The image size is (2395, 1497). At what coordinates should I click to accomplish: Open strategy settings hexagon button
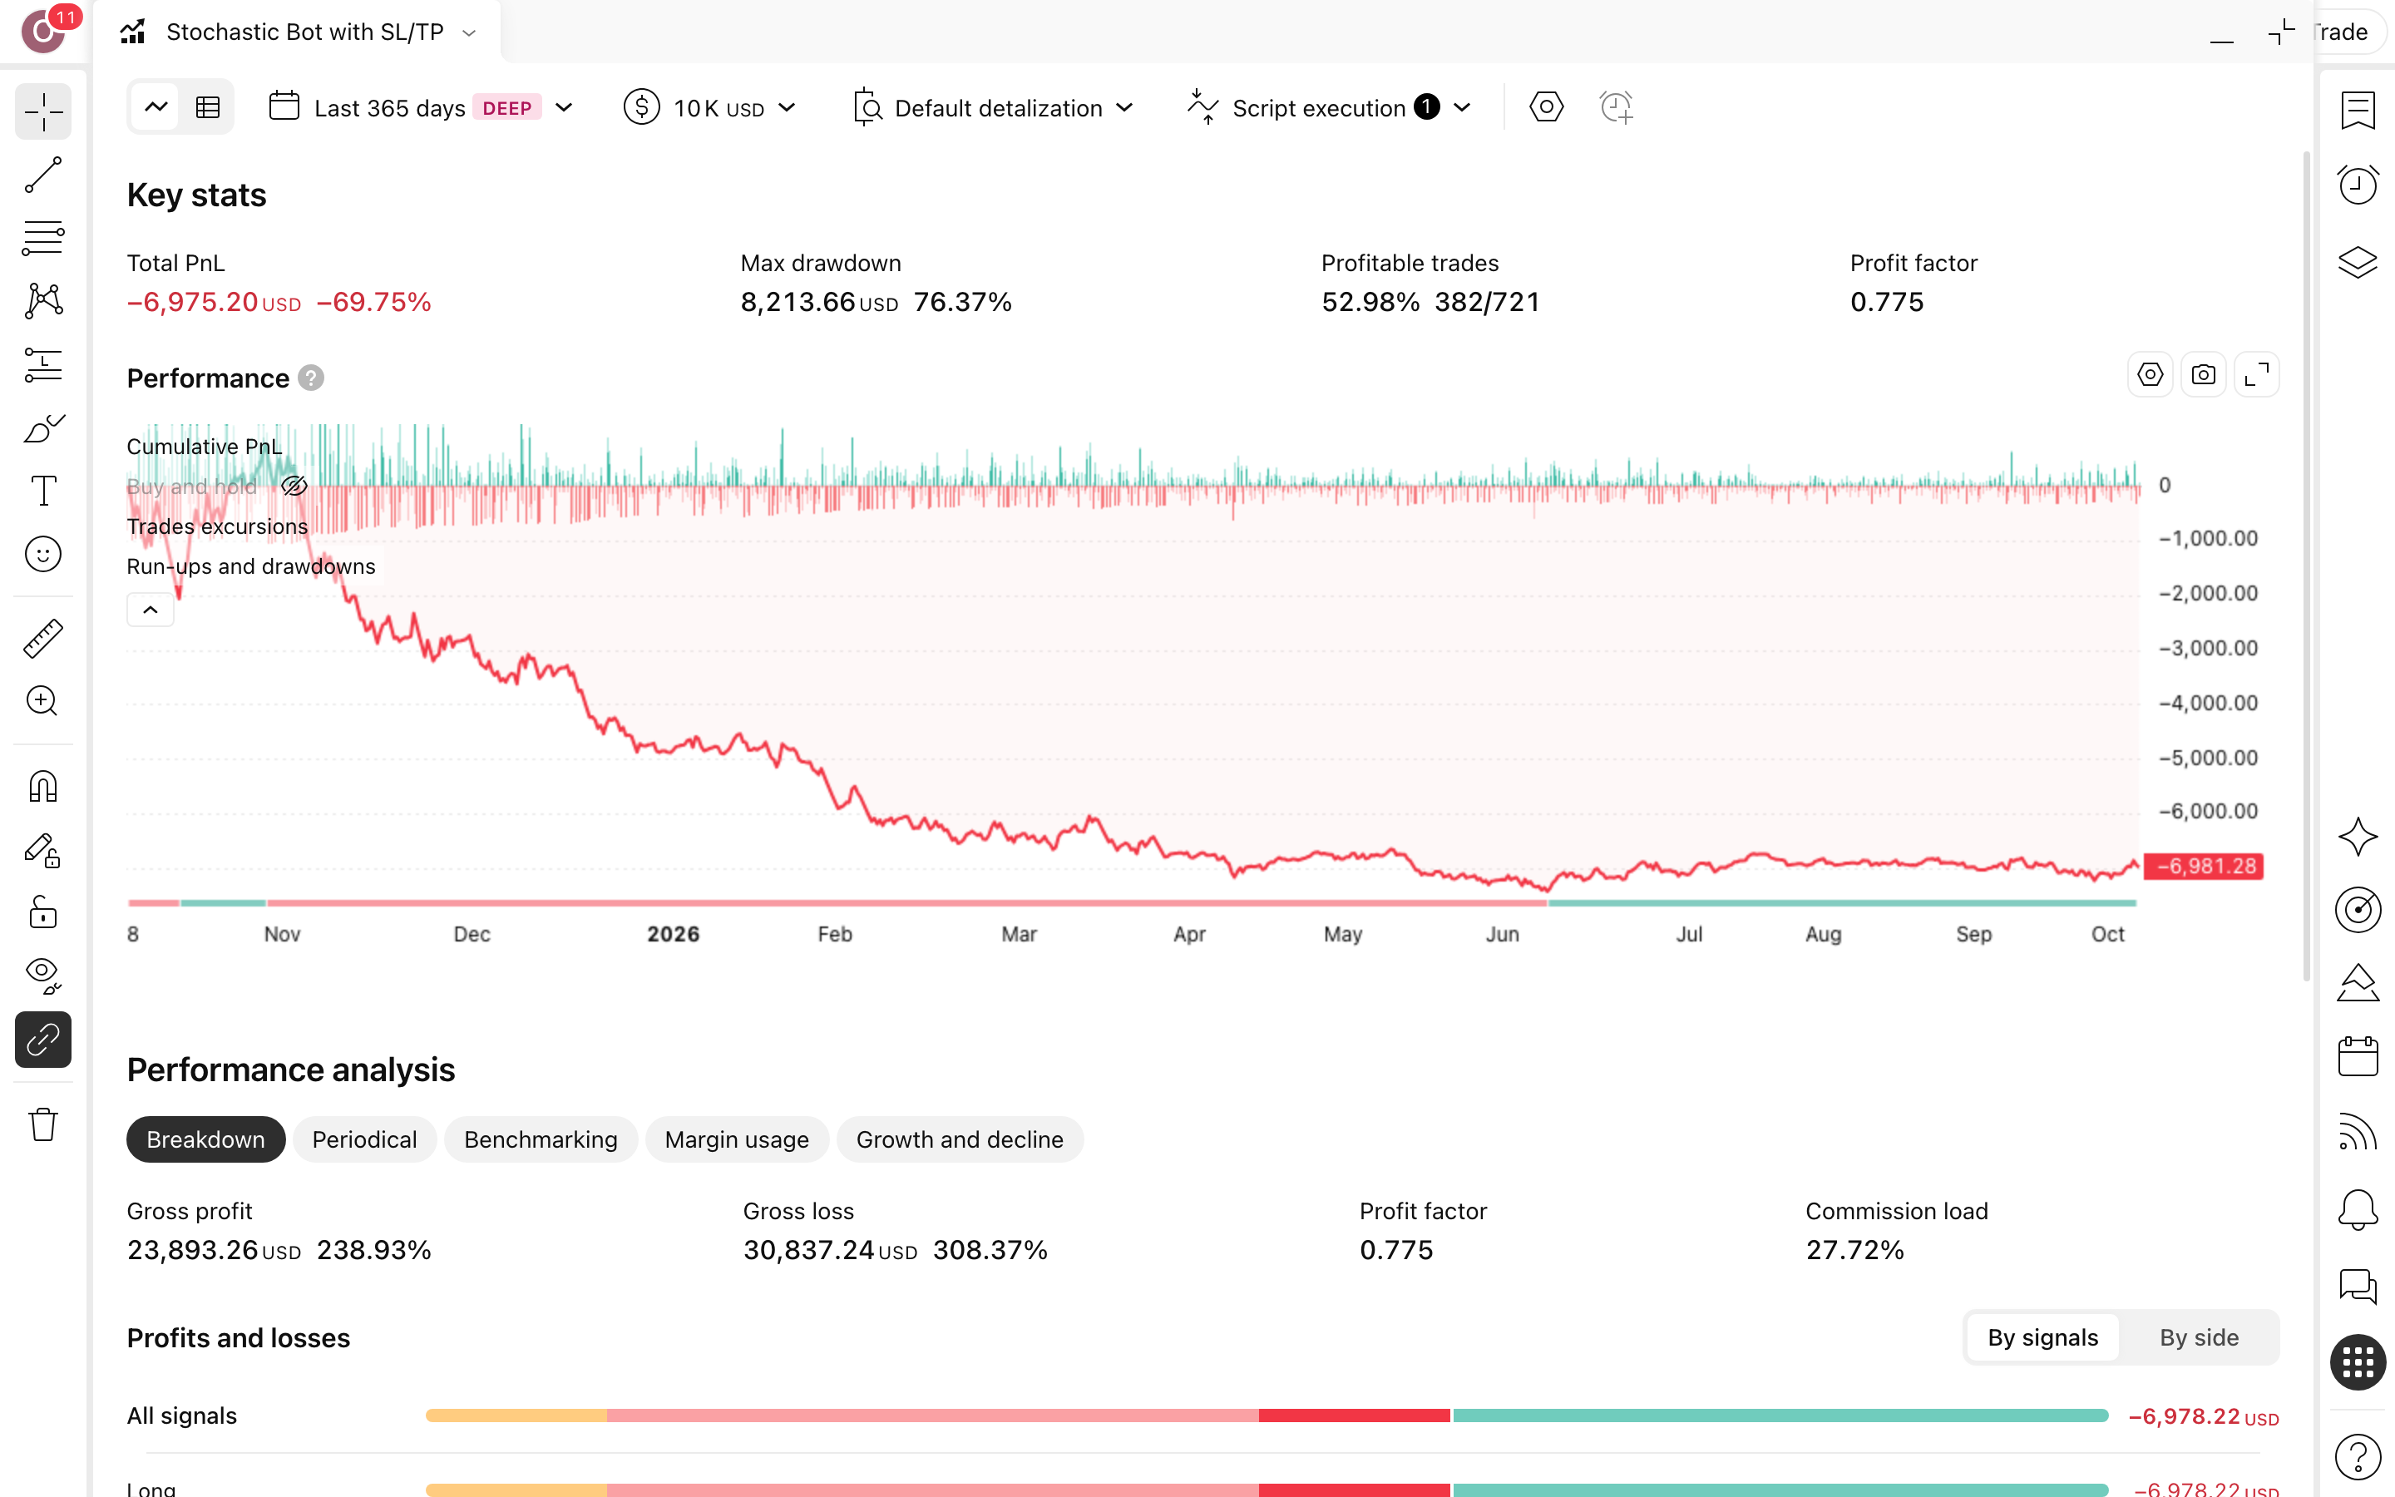pos(1546,107)
